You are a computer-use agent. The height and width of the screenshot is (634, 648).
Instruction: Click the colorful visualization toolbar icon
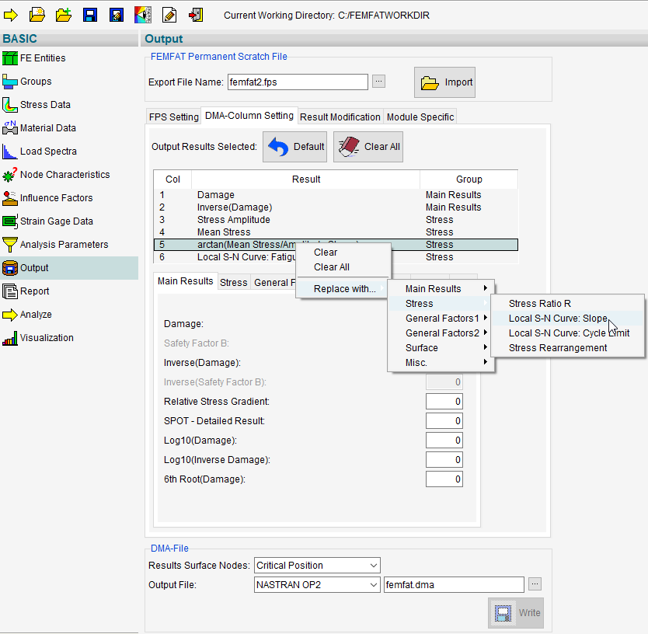[143, 16]
